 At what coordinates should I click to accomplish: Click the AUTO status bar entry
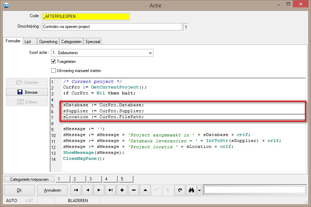pyautogui.click(x=12, y=201)
